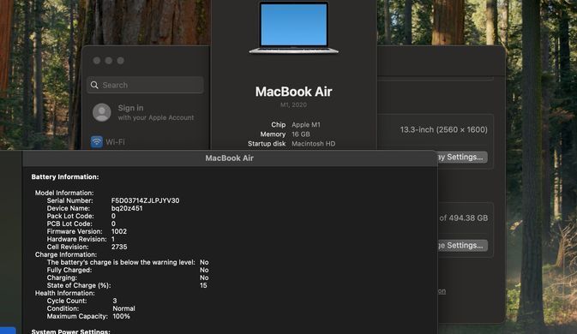Select cell revision value 2735
The height and width of the screenshot is (334, 577).
point(119,247)
